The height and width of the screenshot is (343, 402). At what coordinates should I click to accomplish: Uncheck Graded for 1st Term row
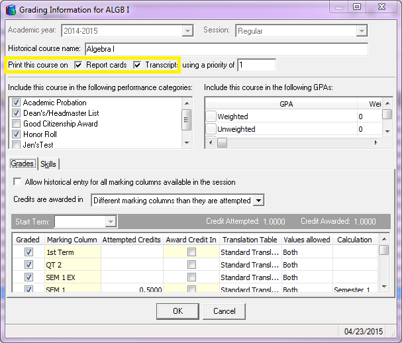pos(28,252)
